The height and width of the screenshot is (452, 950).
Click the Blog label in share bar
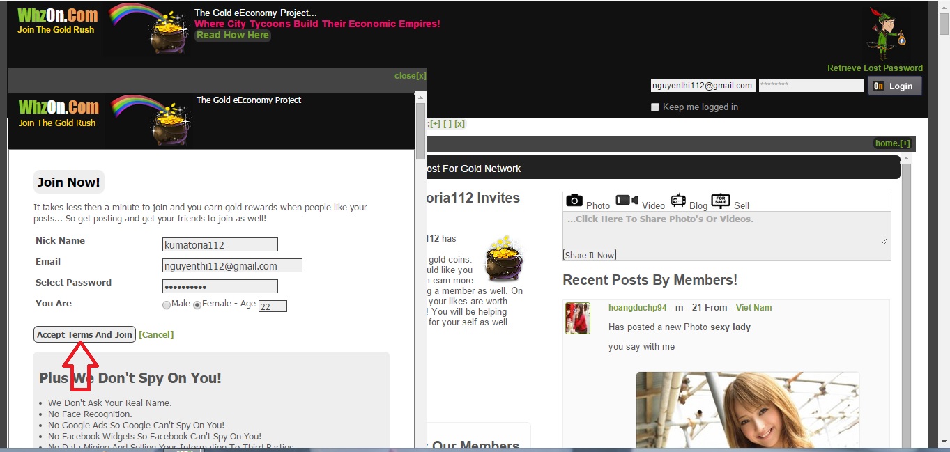tap(698, 205)
